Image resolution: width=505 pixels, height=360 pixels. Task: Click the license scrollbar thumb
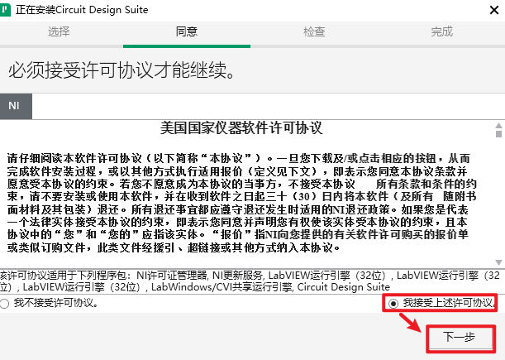point(498,133)
